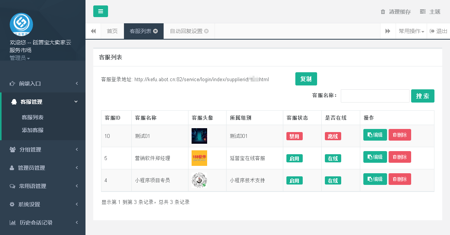Edit the 小程序项目专员 row

pos(375,179)
